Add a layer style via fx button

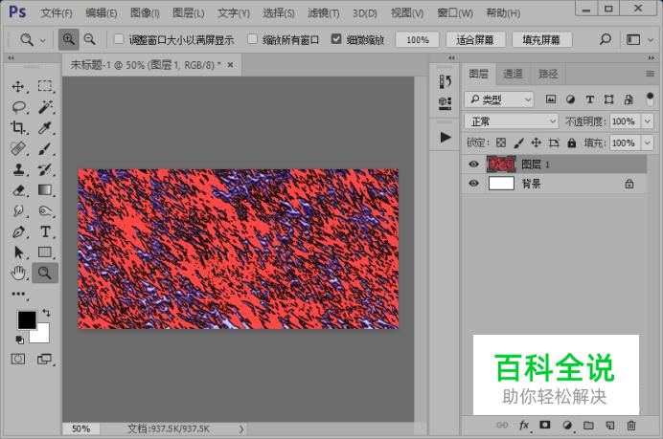(524, 425)
